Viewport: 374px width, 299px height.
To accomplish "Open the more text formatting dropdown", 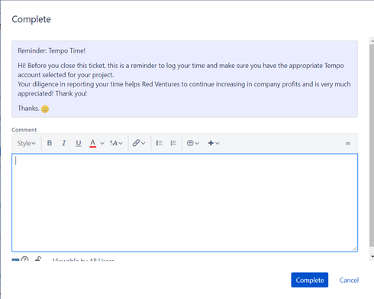I will click(x=116, y=143).
